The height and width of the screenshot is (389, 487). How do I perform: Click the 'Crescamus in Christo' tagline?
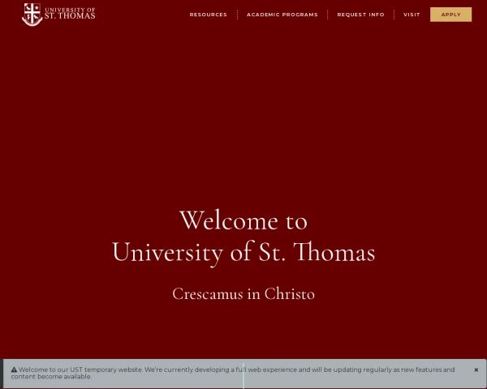243,294
